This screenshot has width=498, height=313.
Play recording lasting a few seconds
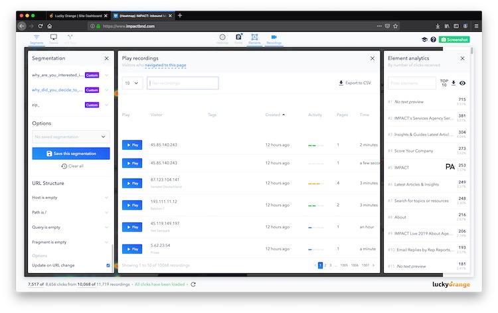click(132, 163)
